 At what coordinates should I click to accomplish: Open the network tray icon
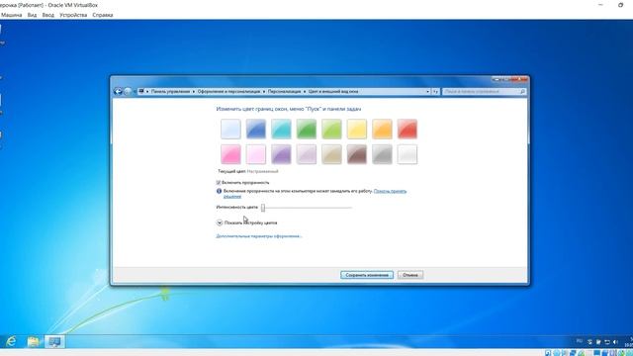tap(606, 342)
